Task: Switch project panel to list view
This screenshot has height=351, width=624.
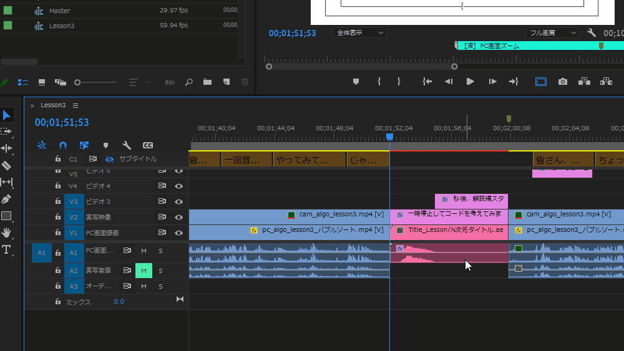Action: click(23, 82)
